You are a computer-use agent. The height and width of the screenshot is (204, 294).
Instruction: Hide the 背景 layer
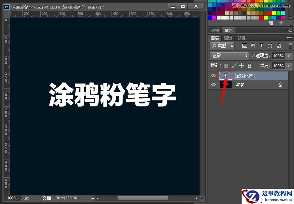[x=213, y=85]
